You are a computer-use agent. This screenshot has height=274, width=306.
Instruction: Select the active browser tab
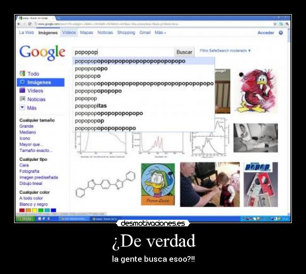pyautogui.click(x=36, y=18)
